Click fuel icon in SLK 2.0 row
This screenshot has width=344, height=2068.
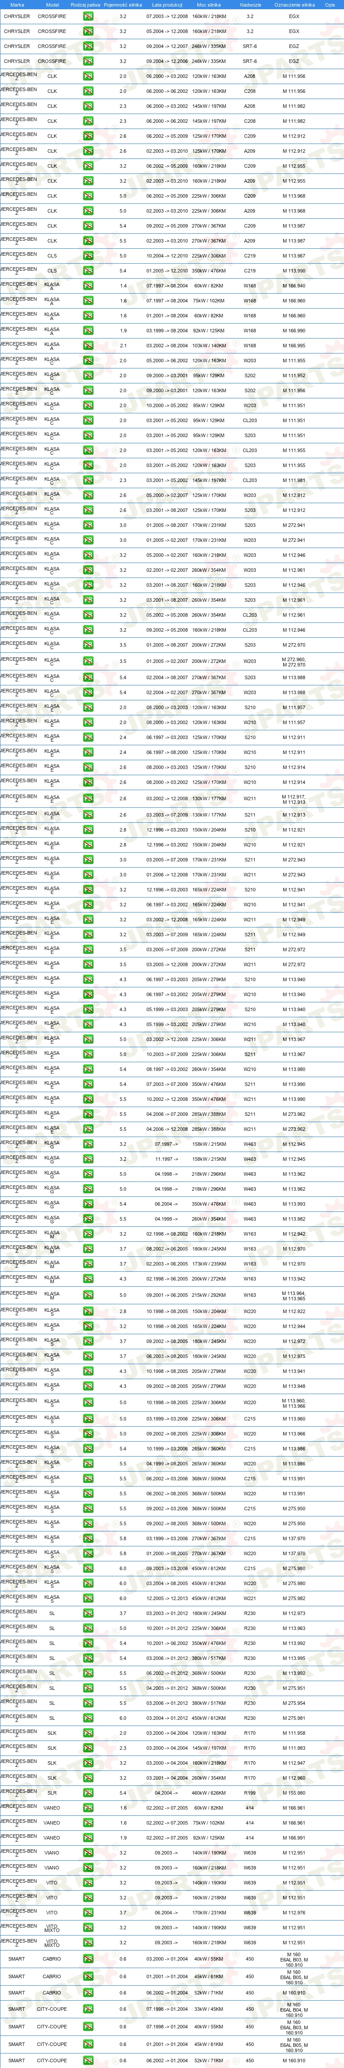coord(88,1733)
